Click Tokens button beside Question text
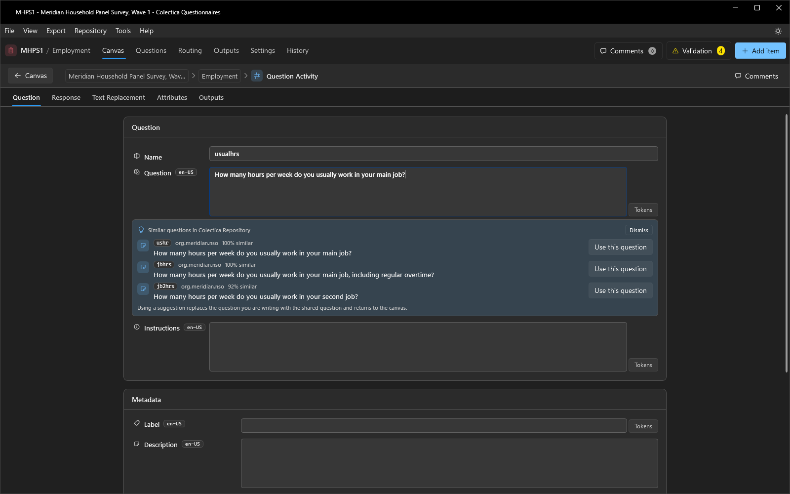 pos(643,210)
